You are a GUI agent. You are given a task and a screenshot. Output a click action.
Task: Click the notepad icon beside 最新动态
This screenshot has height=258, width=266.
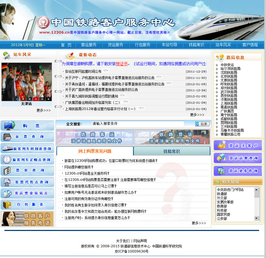[70, 55]
